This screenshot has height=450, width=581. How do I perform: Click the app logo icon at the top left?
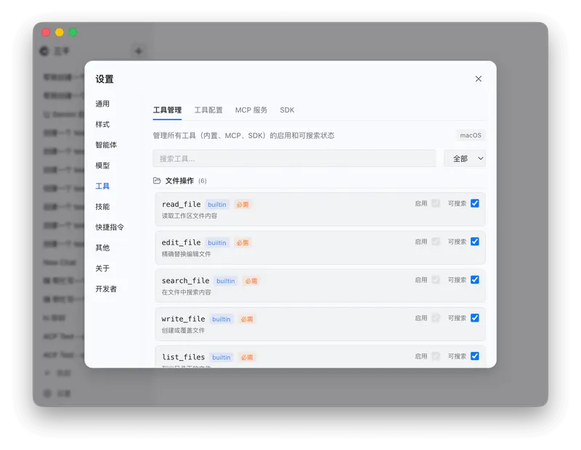pyautogui.click(x=43, y=52)
